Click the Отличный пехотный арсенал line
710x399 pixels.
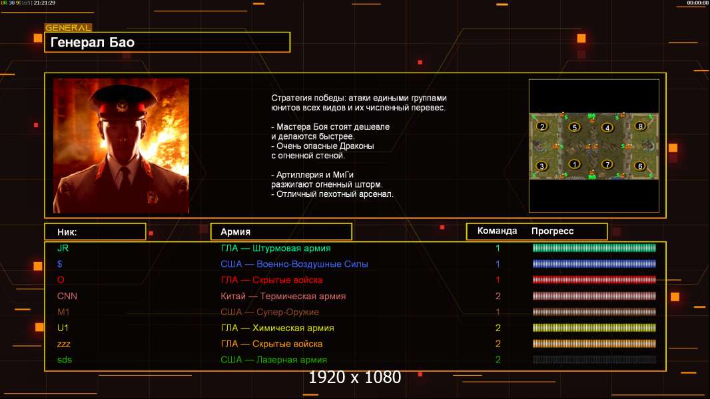332,194
